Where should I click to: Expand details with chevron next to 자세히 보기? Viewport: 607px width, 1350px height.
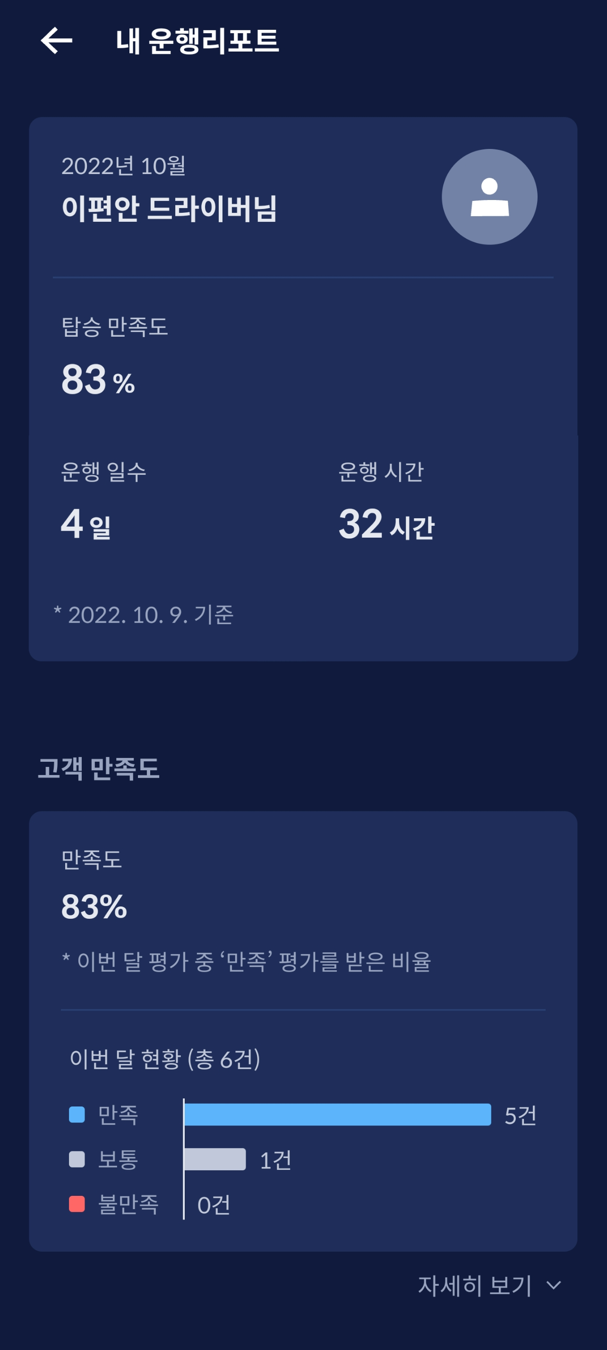(553, 1285)
